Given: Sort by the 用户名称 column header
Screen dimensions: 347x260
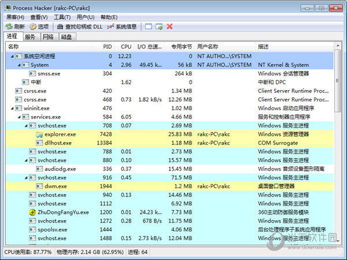Looking at the screenshot, I should pos(225,47).
